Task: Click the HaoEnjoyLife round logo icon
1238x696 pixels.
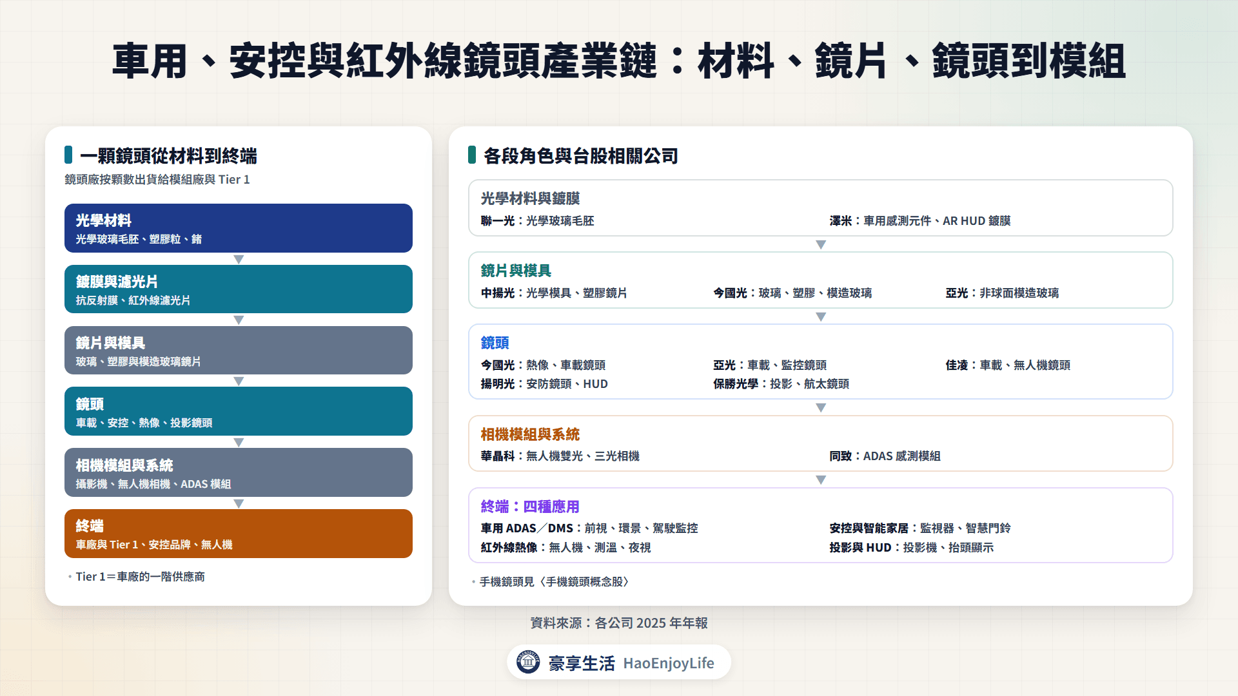Action: [x=528, y=662]
